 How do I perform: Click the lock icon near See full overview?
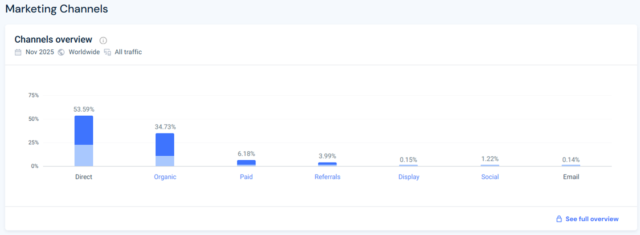(x=559, y=219)
